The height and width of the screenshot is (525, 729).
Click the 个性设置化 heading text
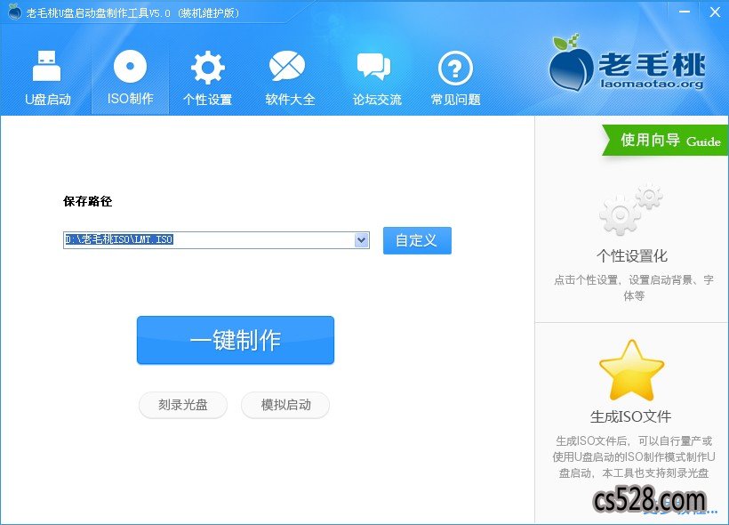632,255
